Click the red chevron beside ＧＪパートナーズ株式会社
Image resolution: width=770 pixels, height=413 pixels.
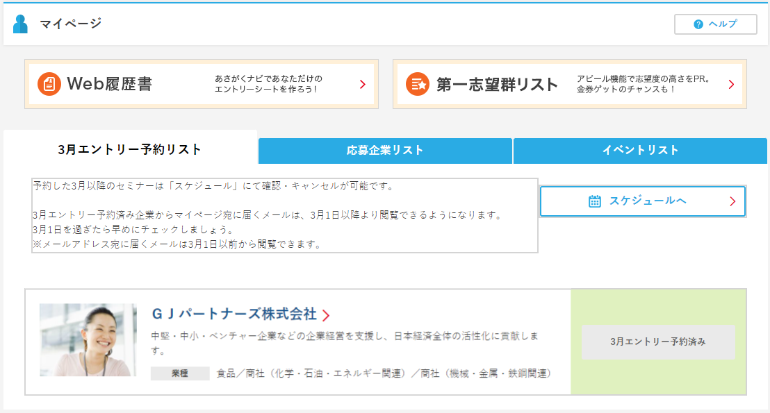point(326,315)
